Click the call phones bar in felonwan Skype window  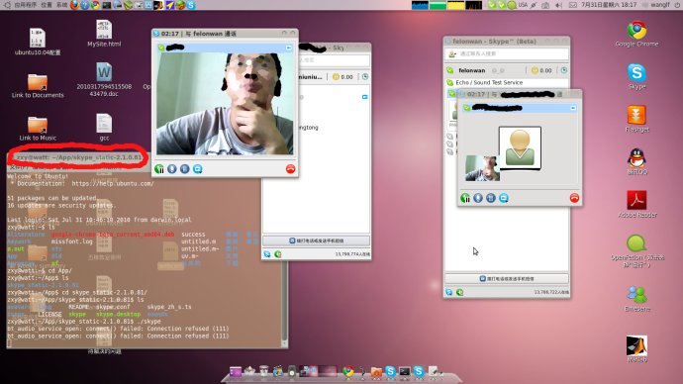click(x=507, y=278)
